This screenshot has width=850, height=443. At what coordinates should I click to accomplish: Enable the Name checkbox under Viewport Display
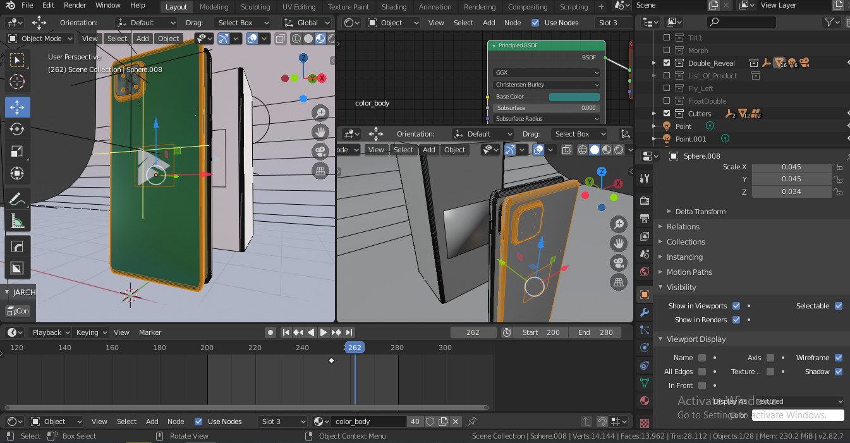701,358
